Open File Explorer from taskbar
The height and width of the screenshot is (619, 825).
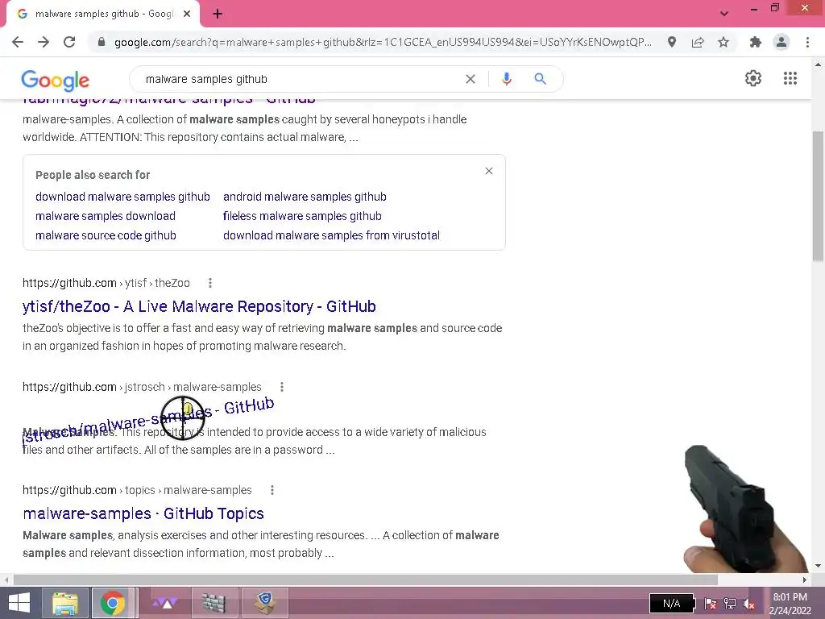[x=64, y=603]
